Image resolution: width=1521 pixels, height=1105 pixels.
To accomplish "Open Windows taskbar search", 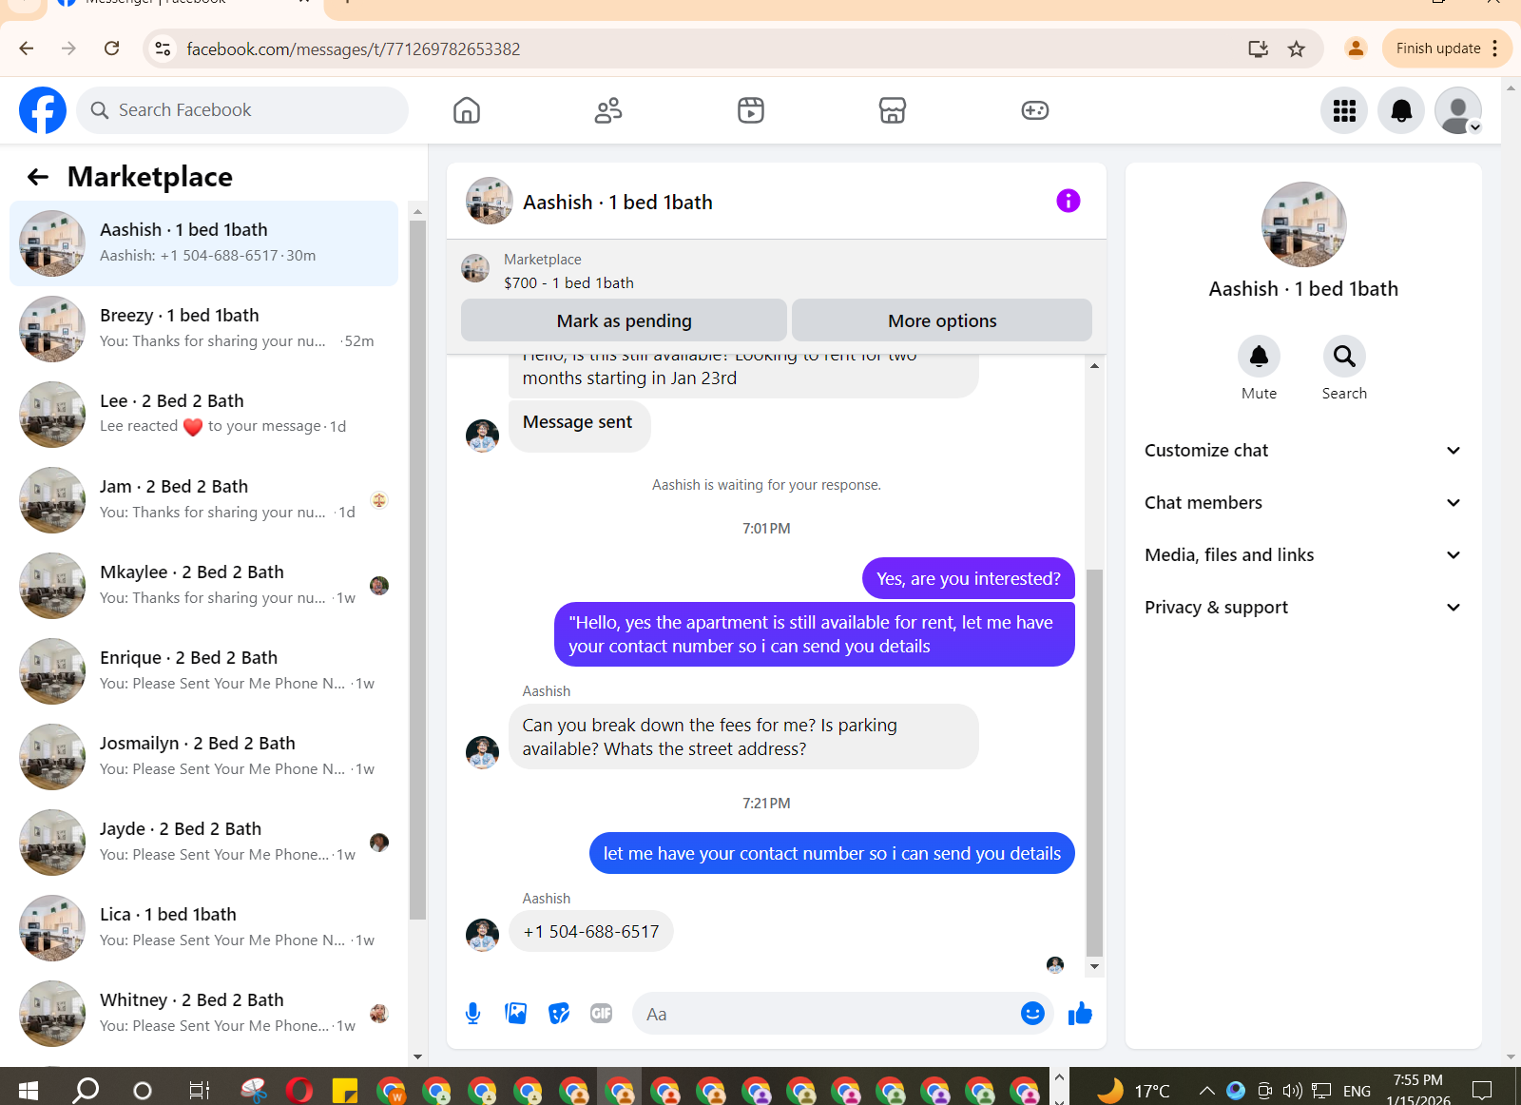I will point(87,1090).
